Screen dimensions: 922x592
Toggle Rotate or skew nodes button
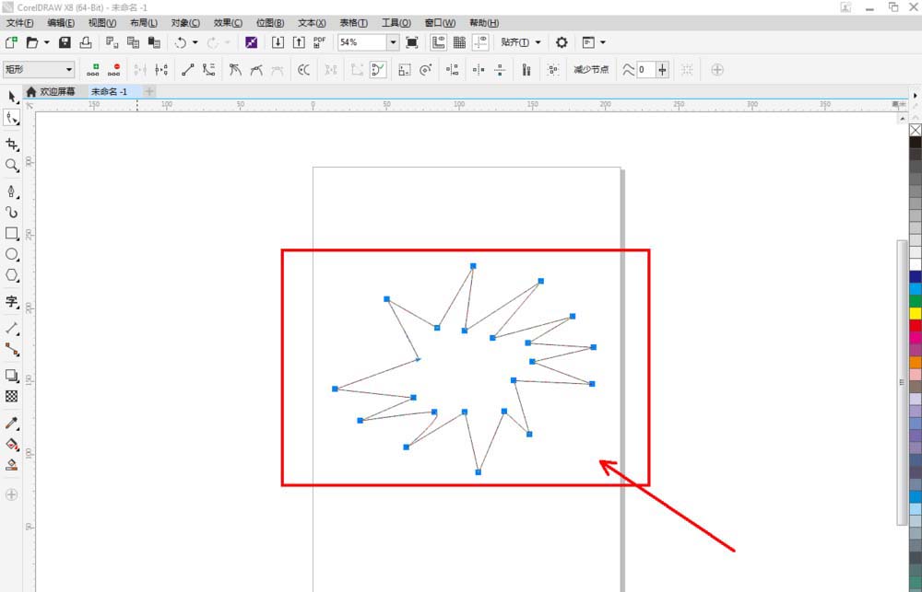point(426,70)
